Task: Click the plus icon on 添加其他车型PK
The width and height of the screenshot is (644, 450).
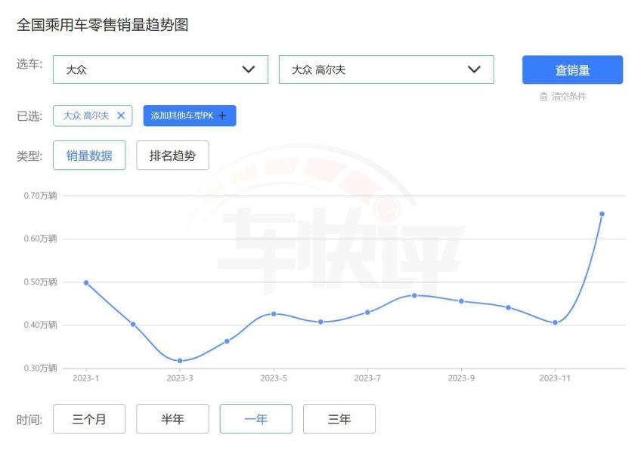Action: pyautogui.click(x=222, y=116)
